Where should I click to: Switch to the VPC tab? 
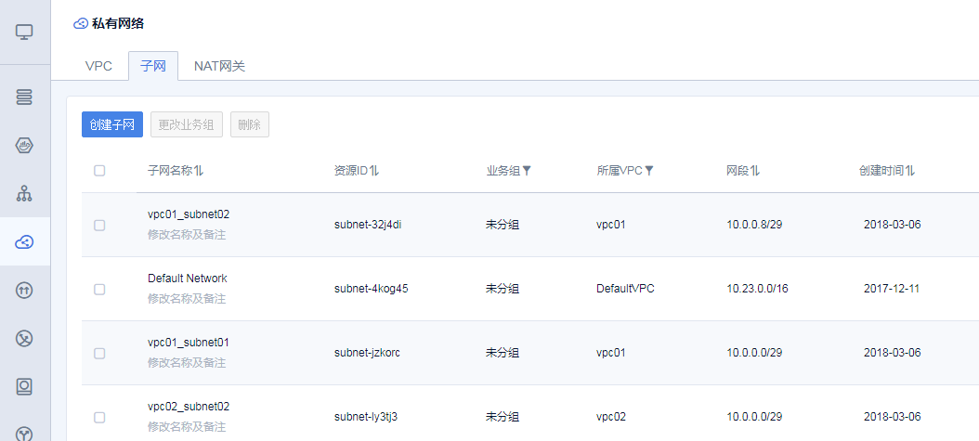pyautogui.click(x=98, y=66)
